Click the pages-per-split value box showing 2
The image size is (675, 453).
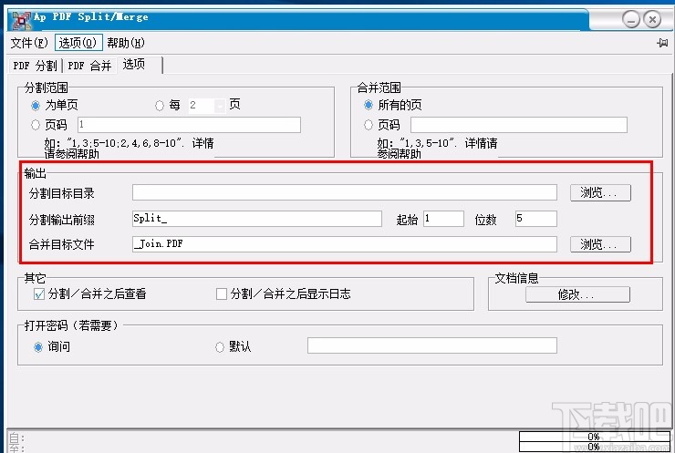click(x=202, y=106)
